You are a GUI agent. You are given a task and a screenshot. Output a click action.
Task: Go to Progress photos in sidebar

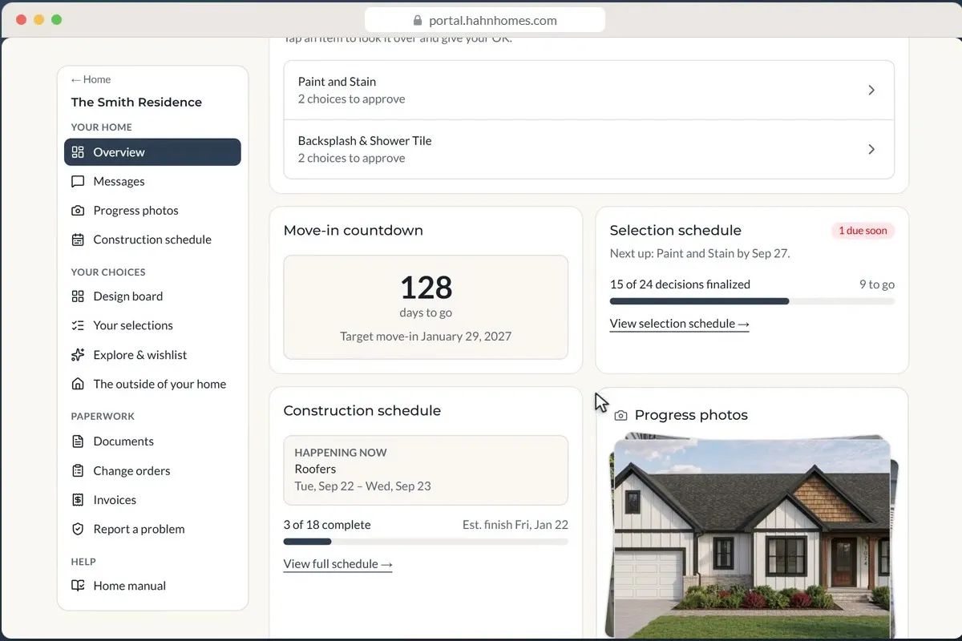152,211
